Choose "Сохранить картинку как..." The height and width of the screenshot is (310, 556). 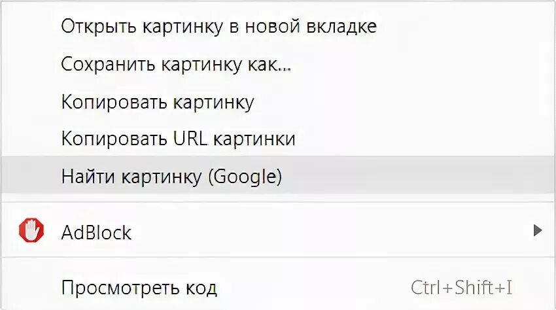tap(176, 65)
